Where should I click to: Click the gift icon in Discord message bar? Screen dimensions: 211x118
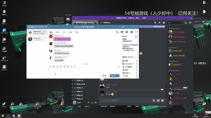(154, 100)
